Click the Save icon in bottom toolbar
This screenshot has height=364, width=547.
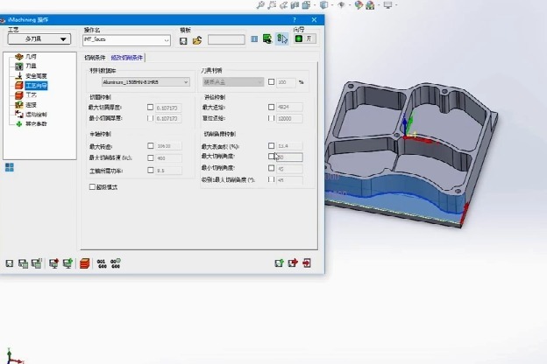[x=10, y=263]
